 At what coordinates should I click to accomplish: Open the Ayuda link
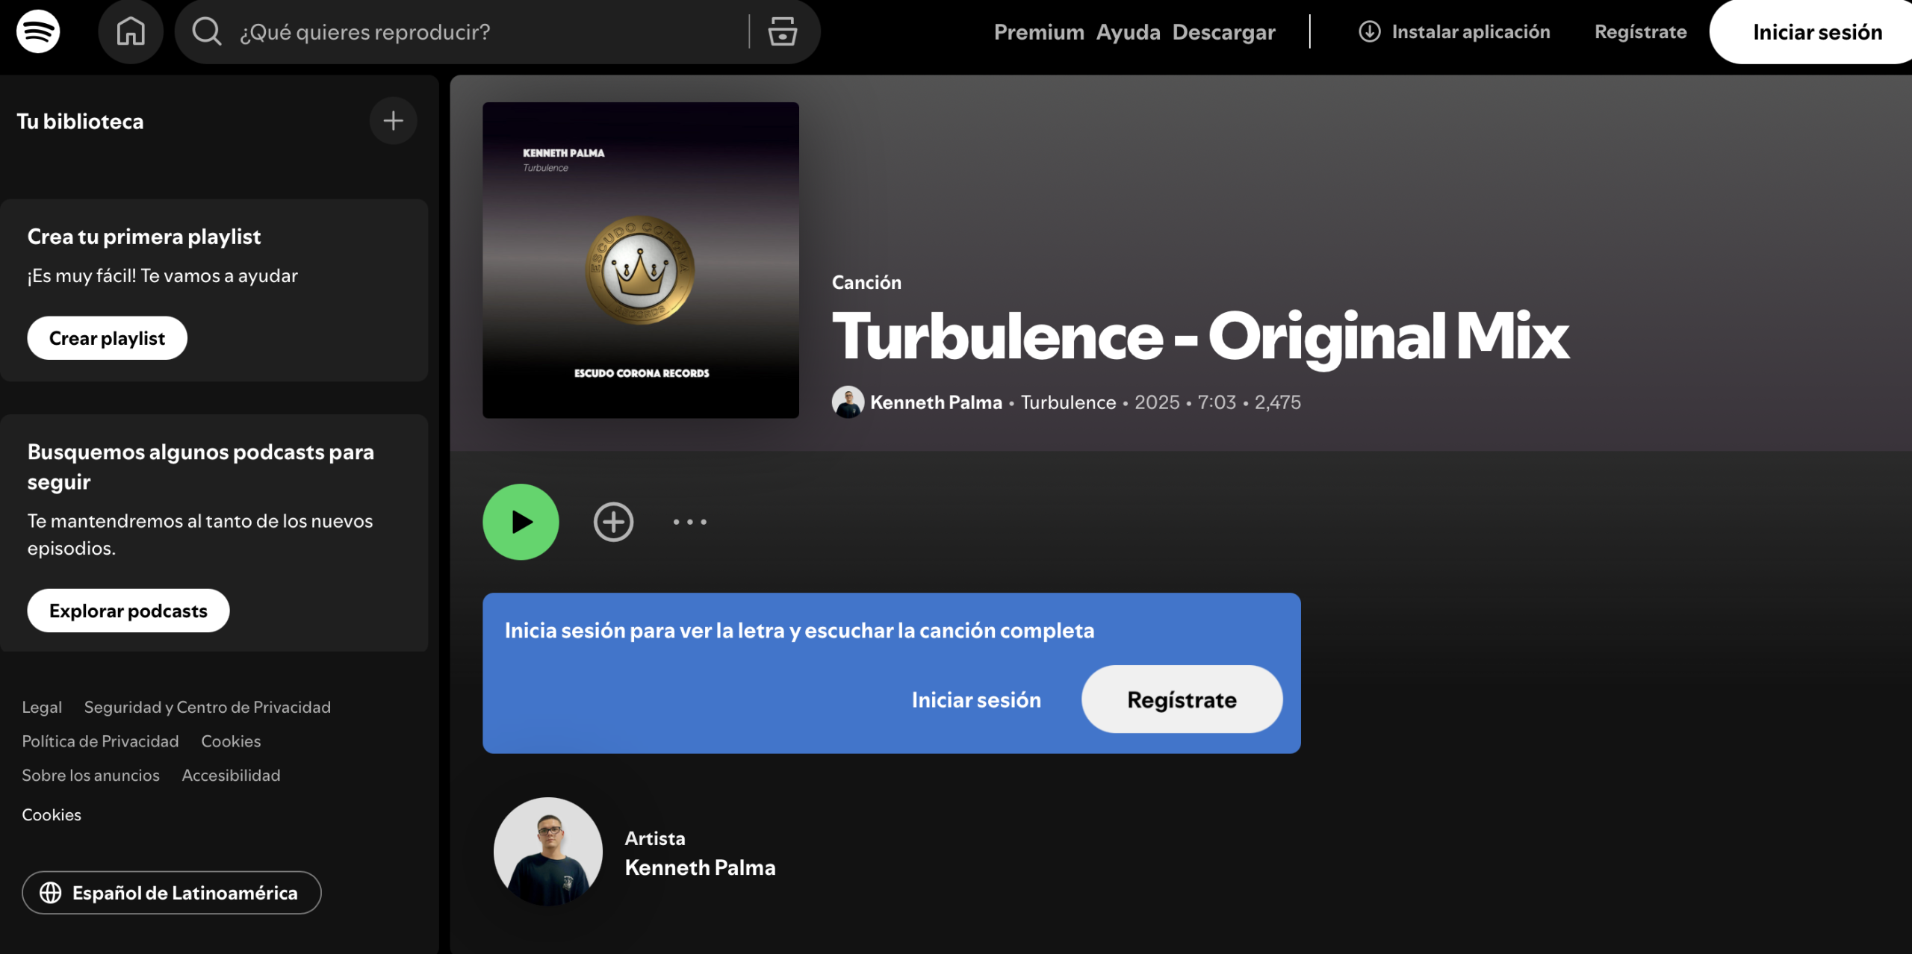[1128, 32]
